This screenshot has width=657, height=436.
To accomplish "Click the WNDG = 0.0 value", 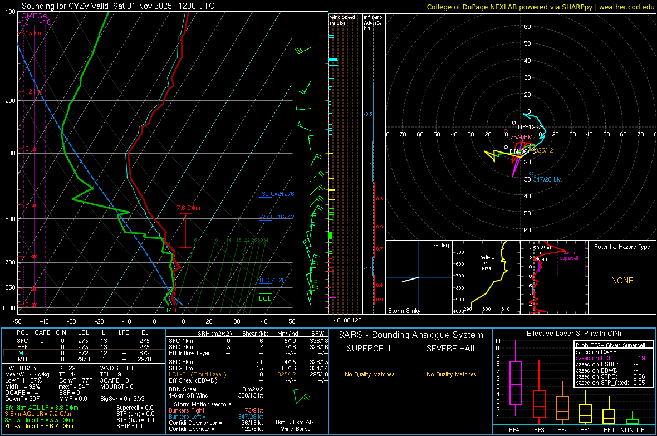I will [116, 368].
